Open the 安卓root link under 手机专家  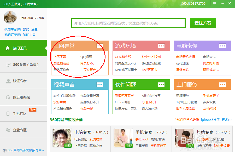(x=142, y=139)
